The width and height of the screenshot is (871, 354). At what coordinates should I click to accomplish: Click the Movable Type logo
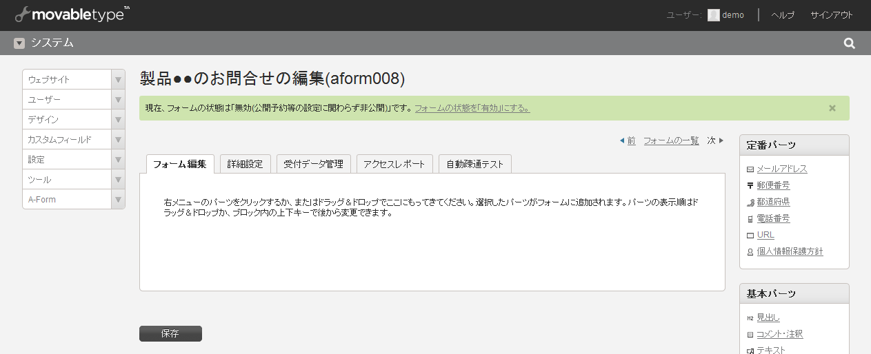coord(72,14)
